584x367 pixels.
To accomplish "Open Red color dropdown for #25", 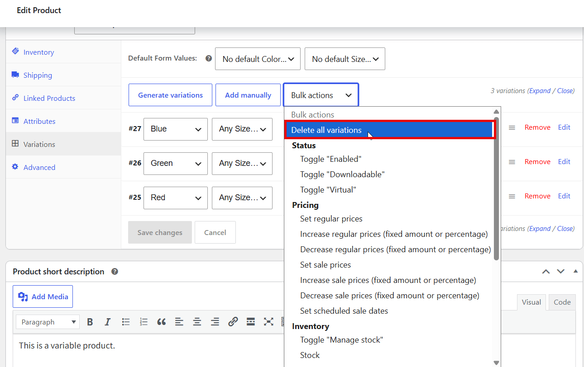I will [176, 198].
